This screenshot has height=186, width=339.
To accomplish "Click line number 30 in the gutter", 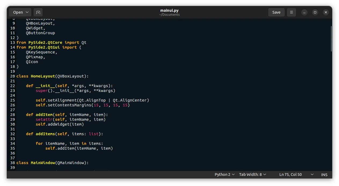I will coord(12,124).
